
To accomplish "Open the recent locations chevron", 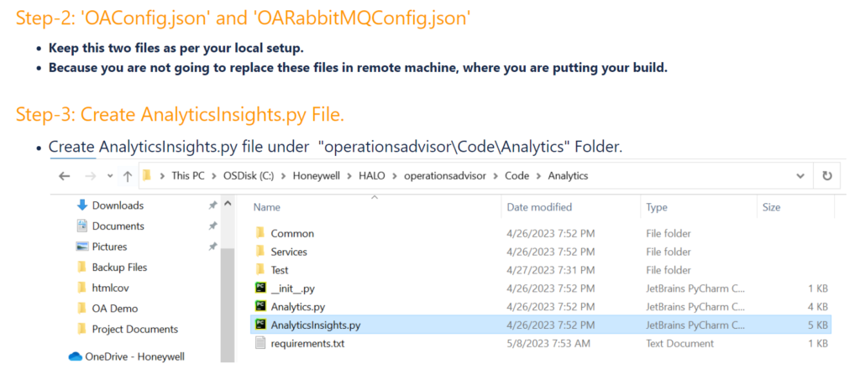I will [x=109, y=176].
